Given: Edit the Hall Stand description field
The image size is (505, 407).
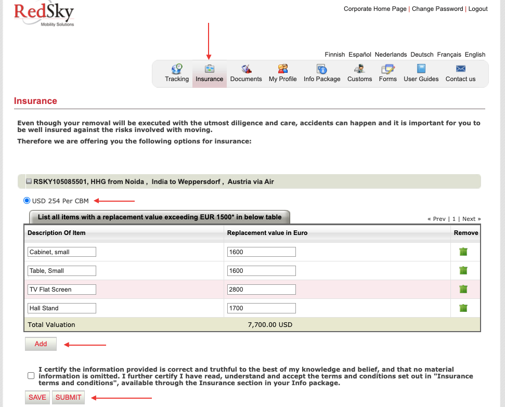Looking at the screenshot, I should pyautogui.click(x=62, y=308).
